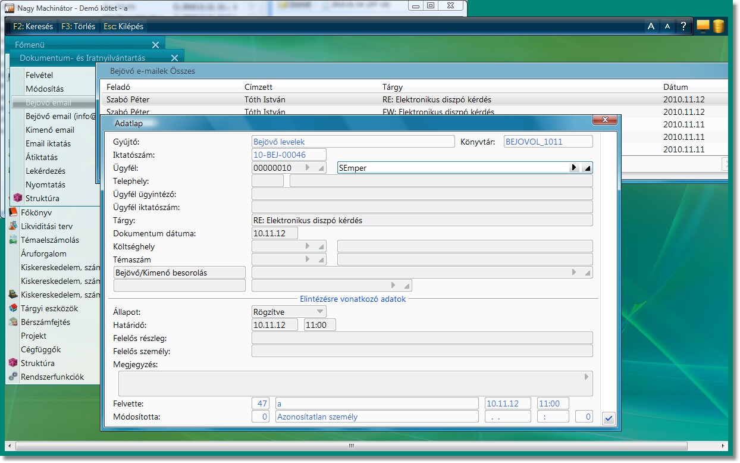Viewport: 740px width, 463px height.
Task: Increase font size with the large A icon
Action: 651,26
